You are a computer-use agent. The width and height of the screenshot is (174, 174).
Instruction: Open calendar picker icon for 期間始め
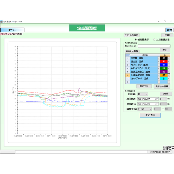(156, 99)
